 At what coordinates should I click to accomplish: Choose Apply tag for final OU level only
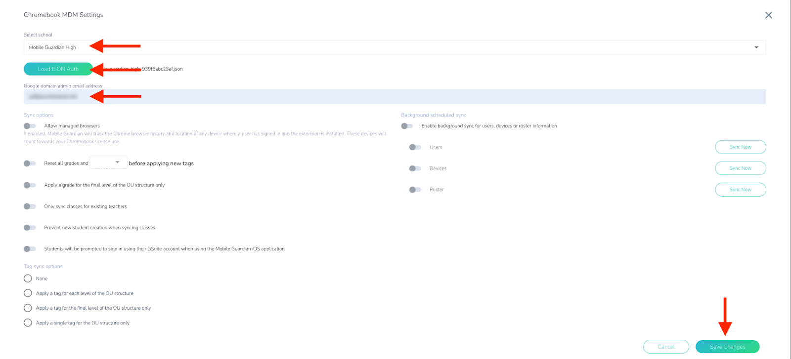tap(28, 308)
